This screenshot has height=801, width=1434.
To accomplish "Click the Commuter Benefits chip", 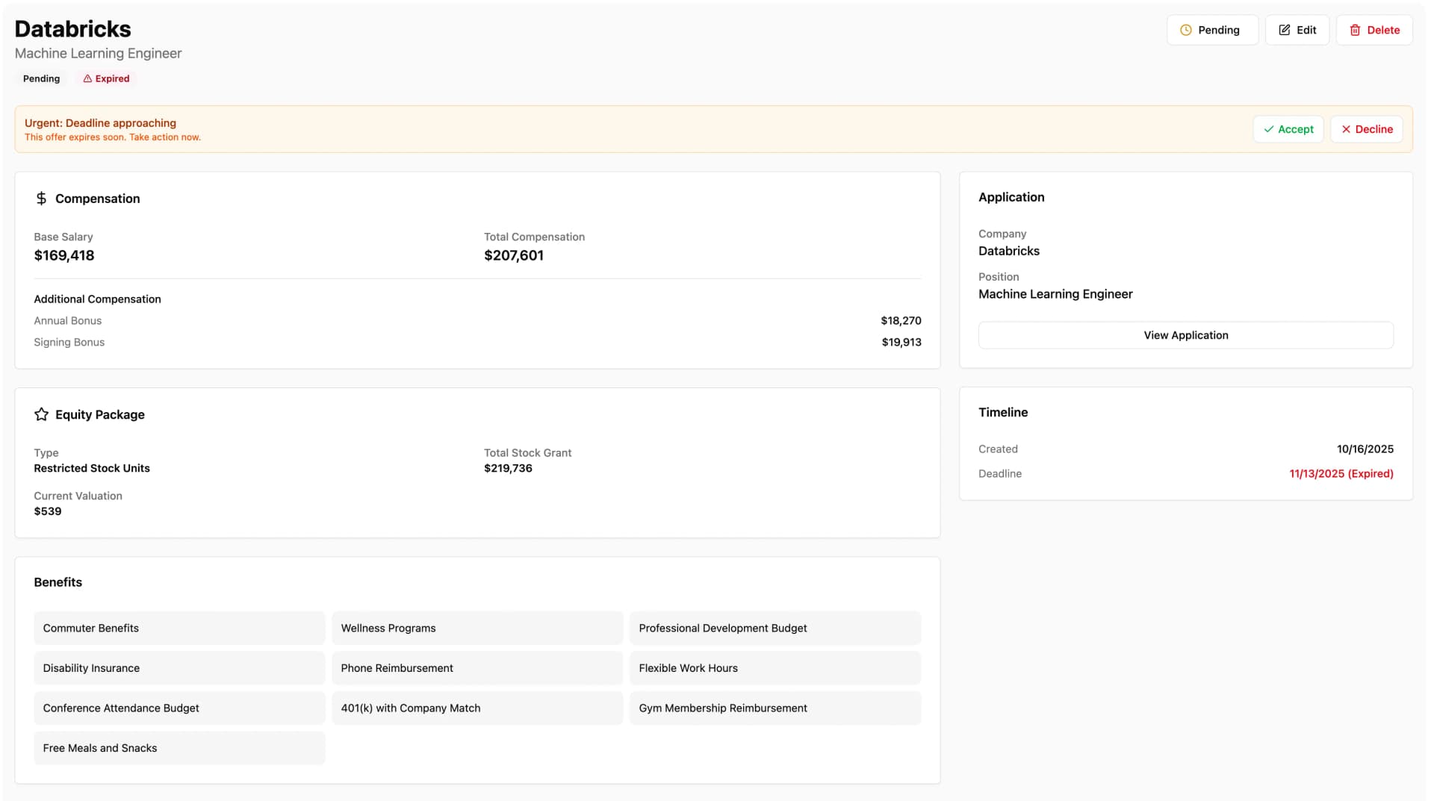I will tap(179, 628).
